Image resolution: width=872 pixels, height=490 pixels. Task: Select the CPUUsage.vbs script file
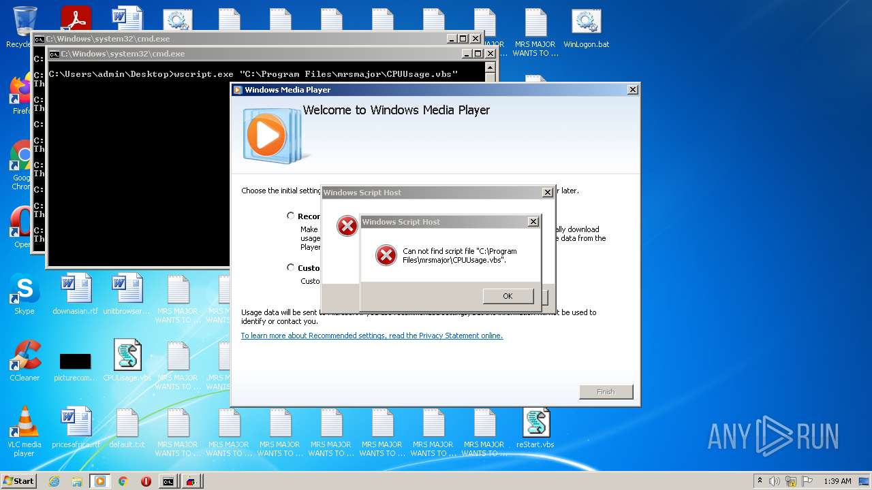coord(127,361)
